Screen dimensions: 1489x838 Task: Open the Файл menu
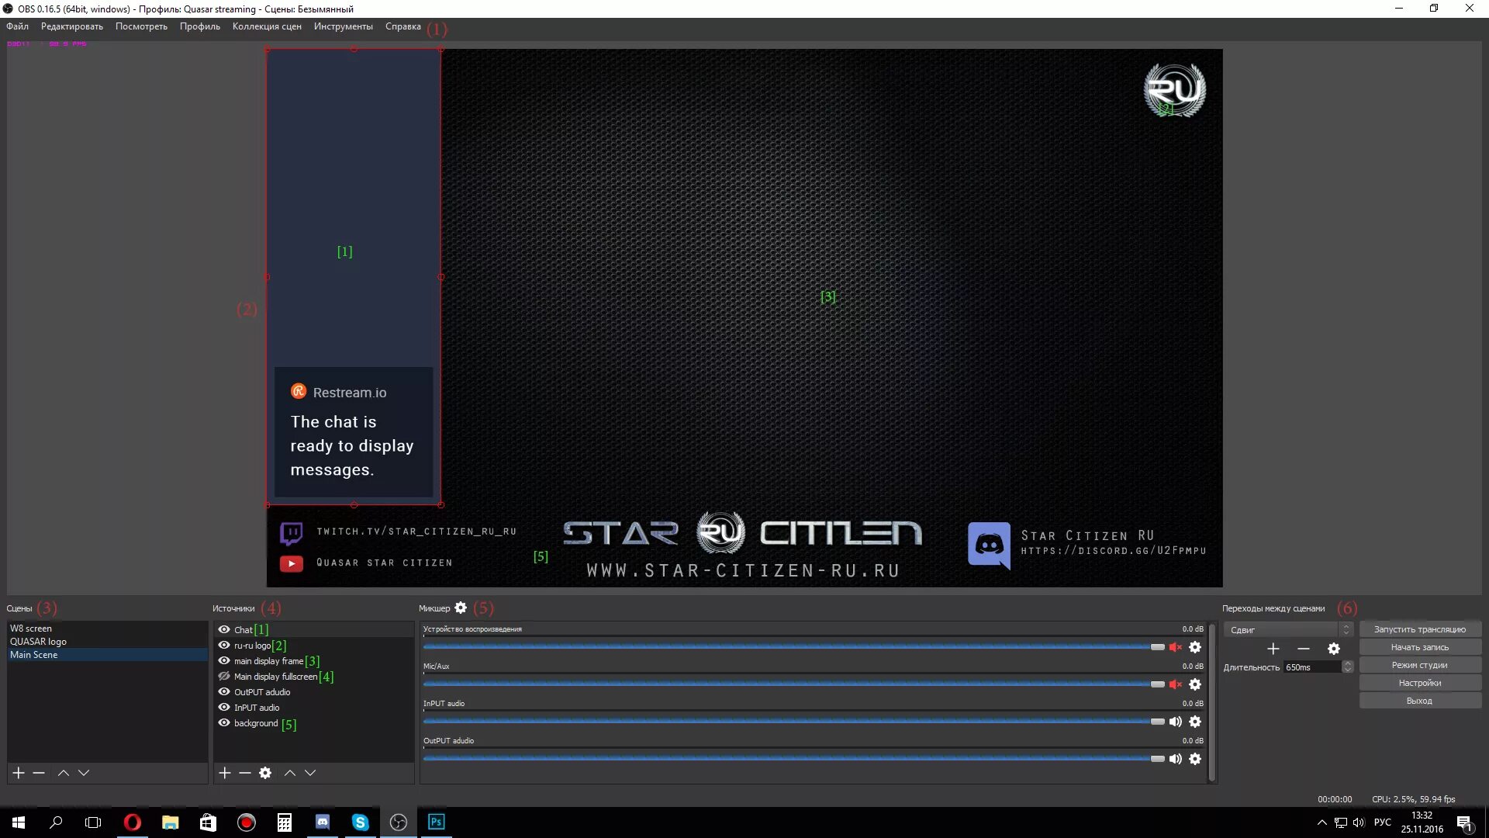[x=17, y=26]
